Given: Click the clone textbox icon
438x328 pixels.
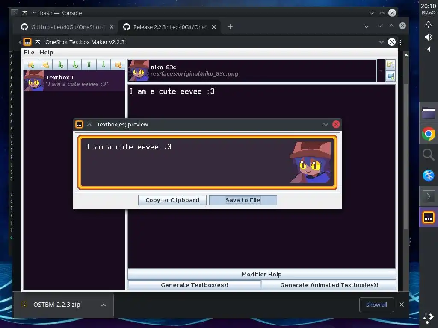Looking at the screenshot, I should click(x=45, y=65).
